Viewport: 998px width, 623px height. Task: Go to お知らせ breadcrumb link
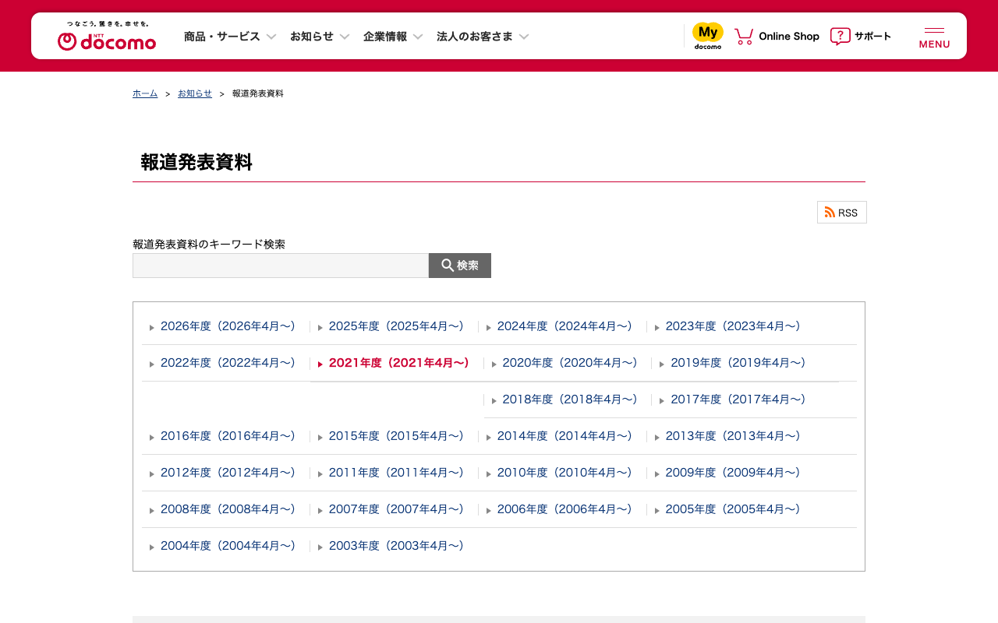tap(195, 93)
